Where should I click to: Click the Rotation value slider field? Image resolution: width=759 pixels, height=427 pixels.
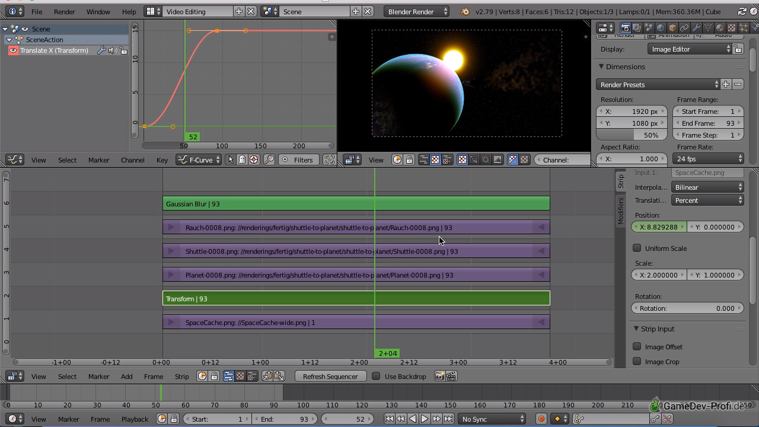click(688, 308)
